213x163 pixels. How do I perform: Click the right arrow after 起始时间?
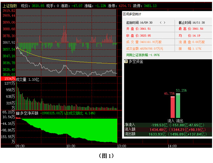(165, 23)
